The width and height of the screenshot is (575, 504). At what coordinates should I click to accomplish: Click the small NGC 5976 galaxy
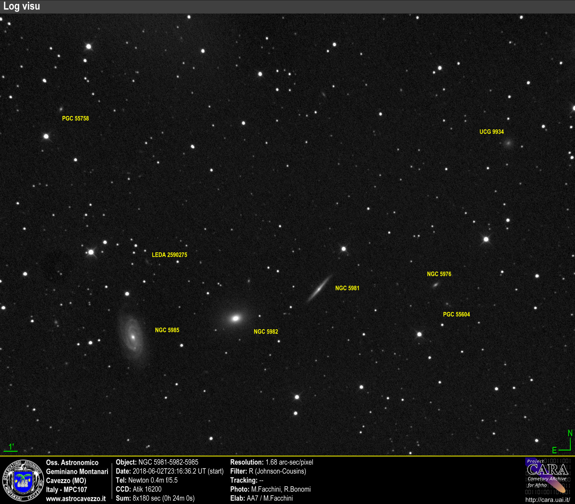pyautogui.click(x=435, y=285)
